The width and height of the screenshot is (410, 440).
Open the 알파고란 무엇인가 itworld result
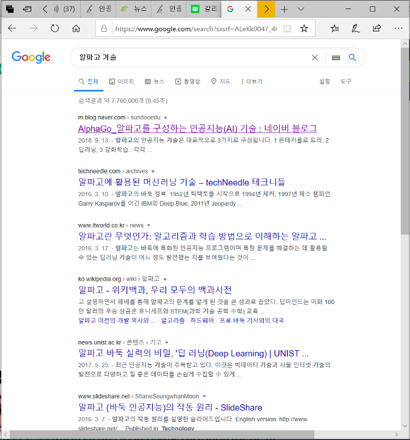click(202, 236)
